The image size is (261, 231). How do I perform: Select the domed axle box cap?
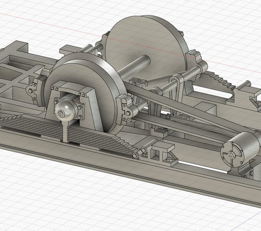click(65, 111)
